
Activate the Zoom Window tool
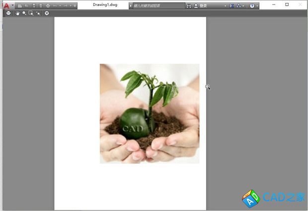(x=31, y=13)
